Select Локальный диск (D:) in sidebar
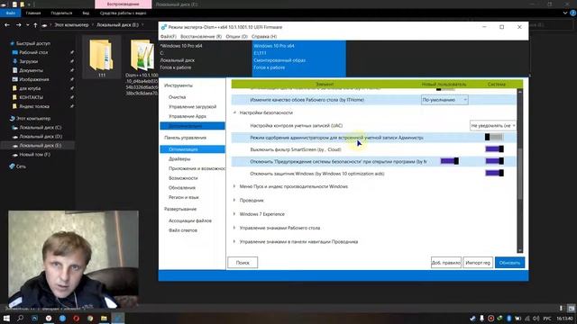 click(x=41, y=136)
